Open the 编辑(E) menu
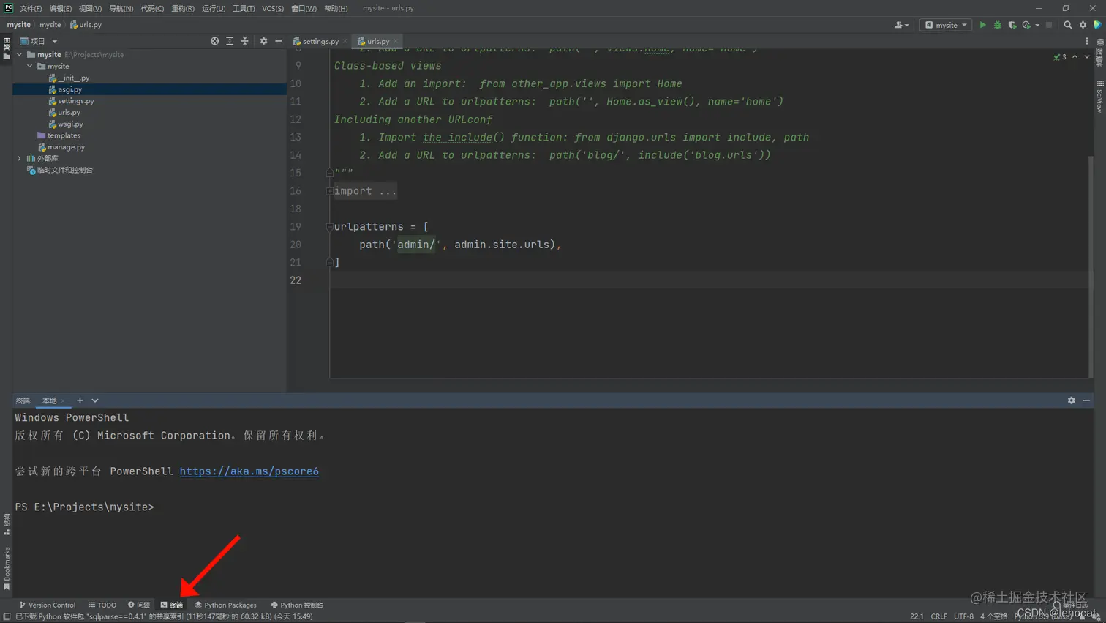 point(60,8)
